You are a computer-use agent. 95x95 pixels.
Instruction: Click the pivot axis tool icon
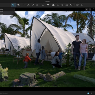[43, 5]
